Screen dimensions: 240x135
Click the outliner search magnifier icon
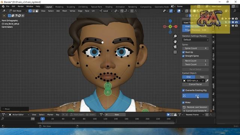click(x=235, y=11)
